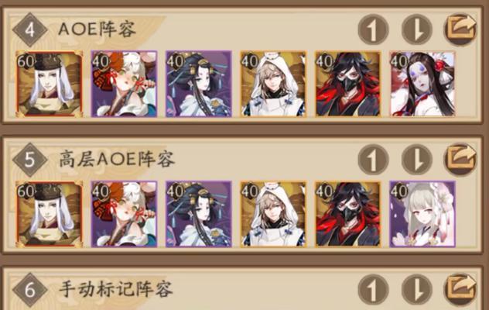This screenshot has width=489, height=310.
Task: Select the pale white-haired girl in lineup 5
Action: (x=422, y=215)
